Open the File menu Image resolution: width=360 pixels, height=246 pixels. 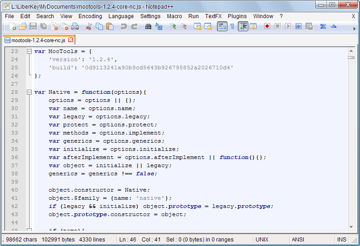click(10, 16)
